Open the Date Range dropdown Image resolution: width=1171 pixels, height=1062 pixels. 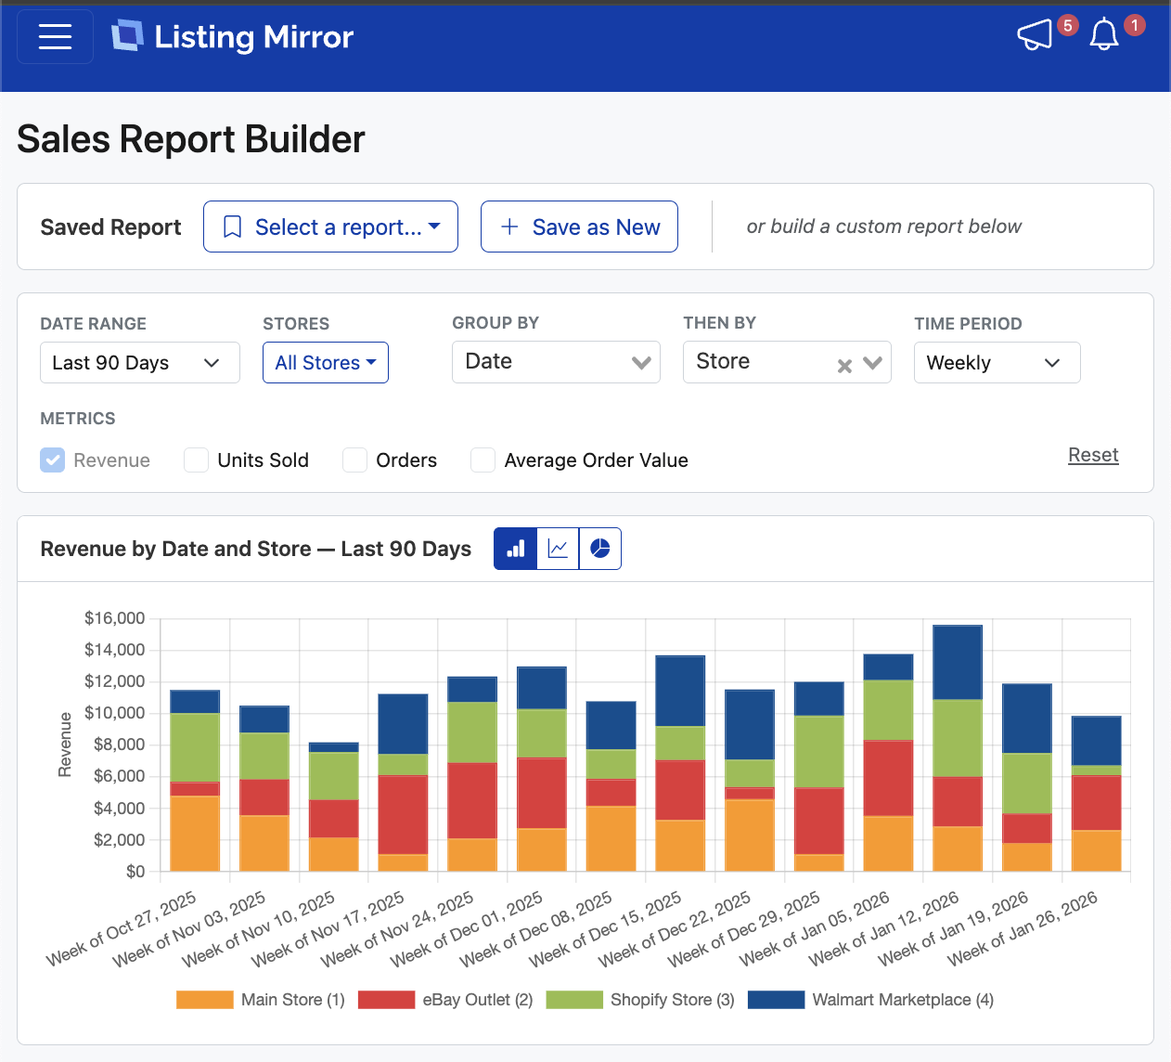point(139,363)
